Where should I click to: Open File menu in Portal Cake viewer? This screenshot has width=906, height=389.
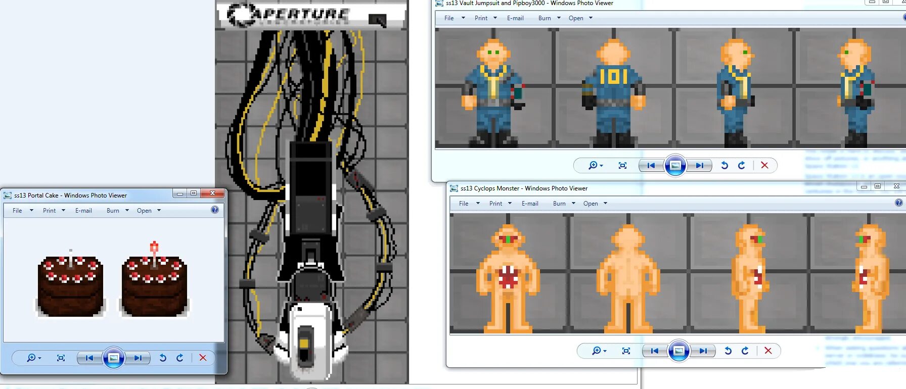pos(22,211)
